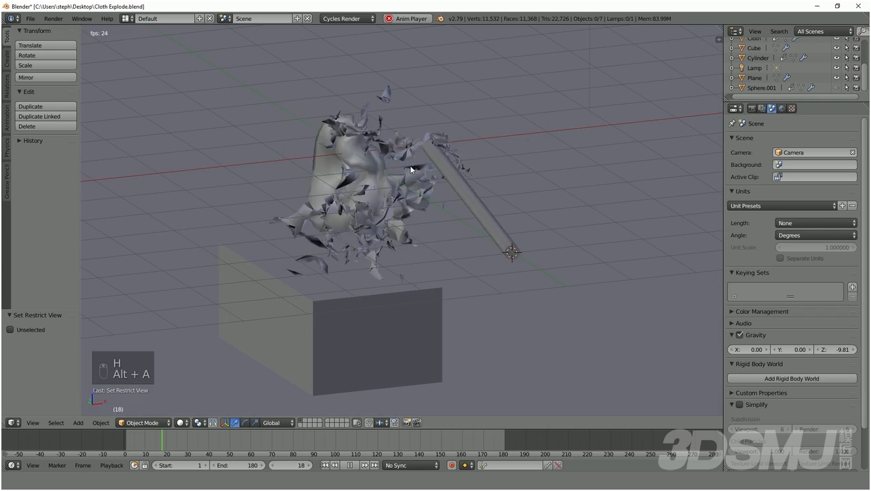Open the File menu
This screenshot has height=491, width=871.
(31, 18)
